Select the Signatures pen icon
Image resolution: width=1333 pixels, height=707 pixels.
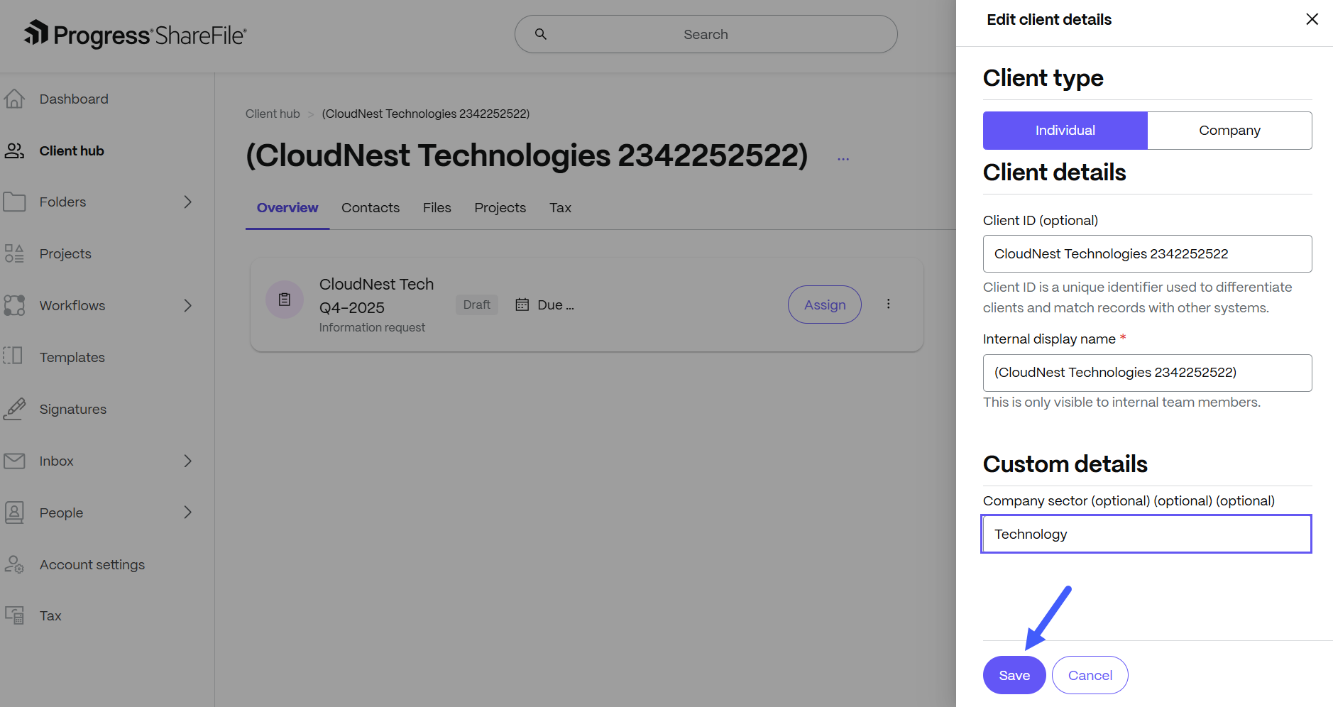point(14,409)
